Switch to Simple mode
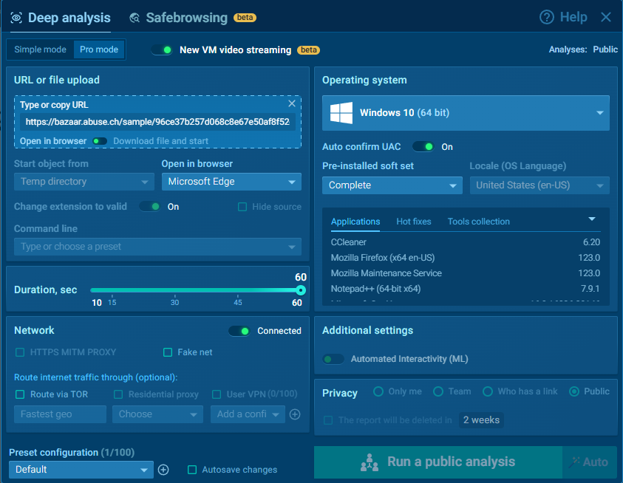The height and width of the screenshot is (483, 623). tap(40, 49)
